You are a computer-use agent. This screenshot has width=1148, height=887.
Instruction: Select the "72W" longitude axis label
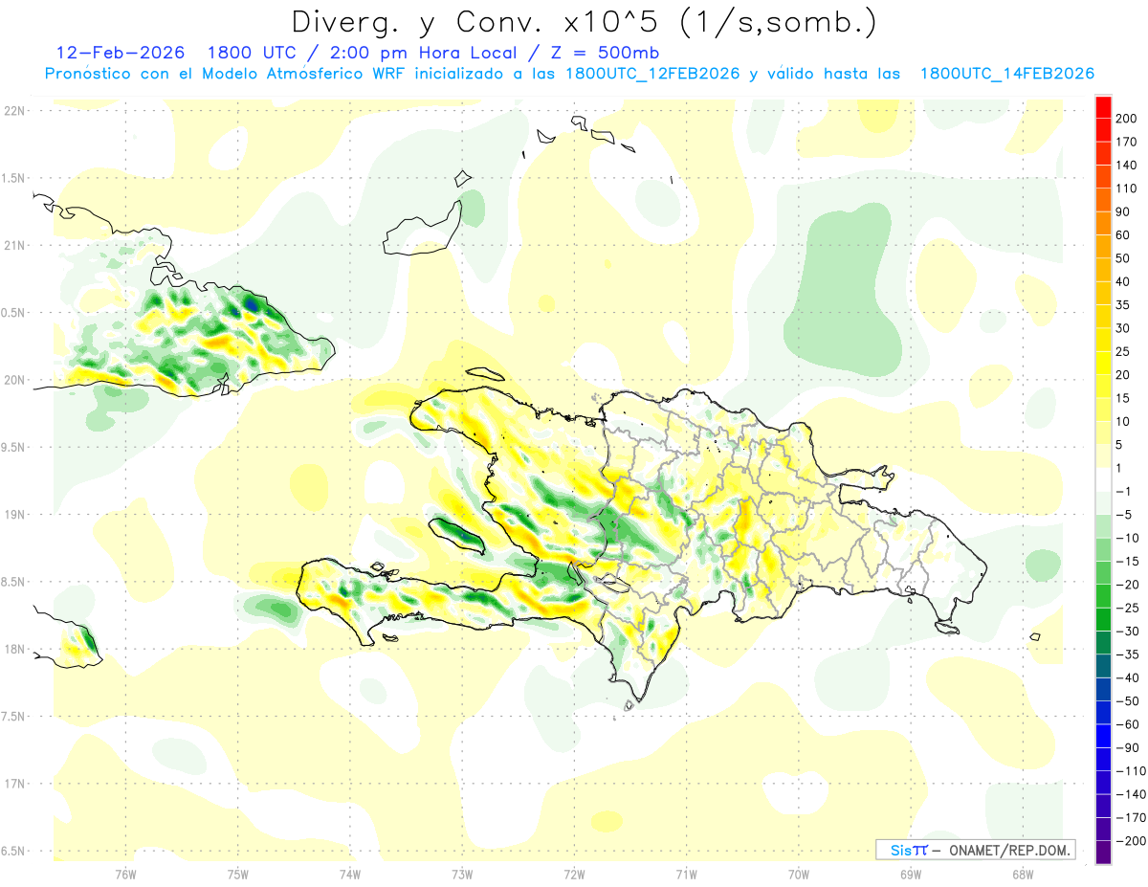click(574, 874)
